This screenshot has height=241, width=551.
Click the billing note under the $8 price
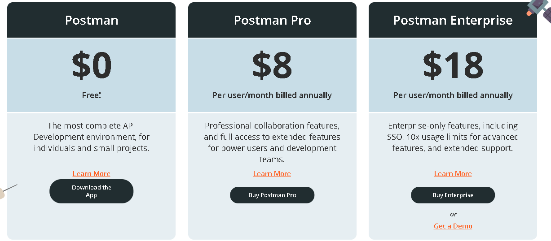point(272,95)
